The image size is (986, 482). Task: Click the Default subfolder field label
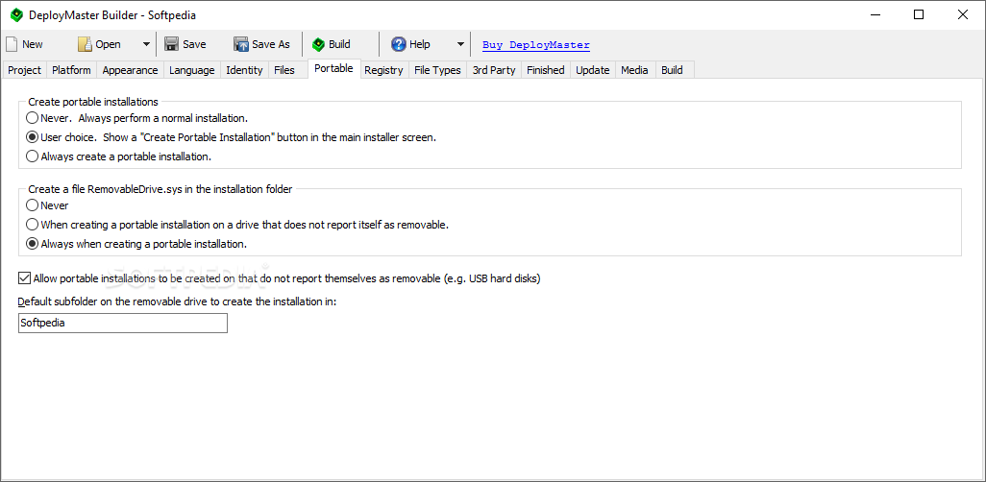coord(178,301)
